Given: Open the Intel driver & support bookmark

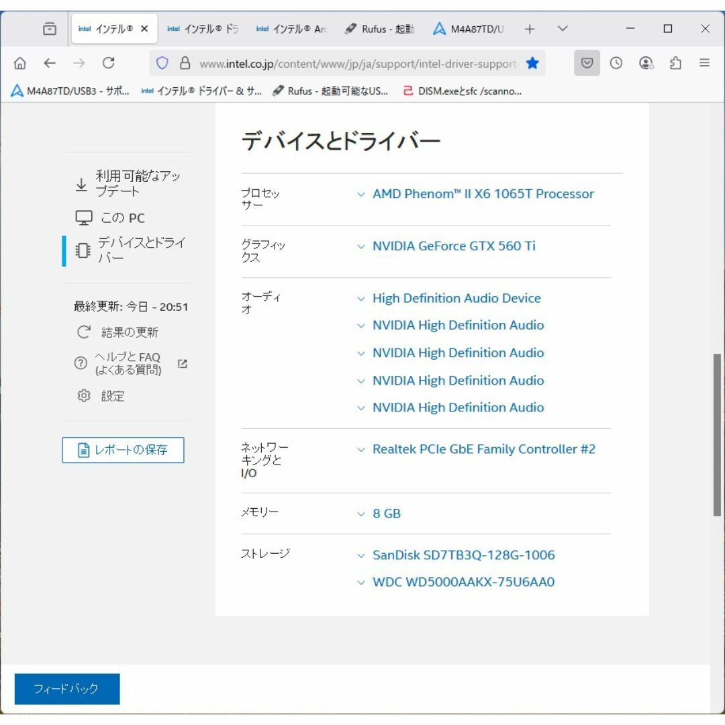Looking at the screenshot, I should [201, 91].
